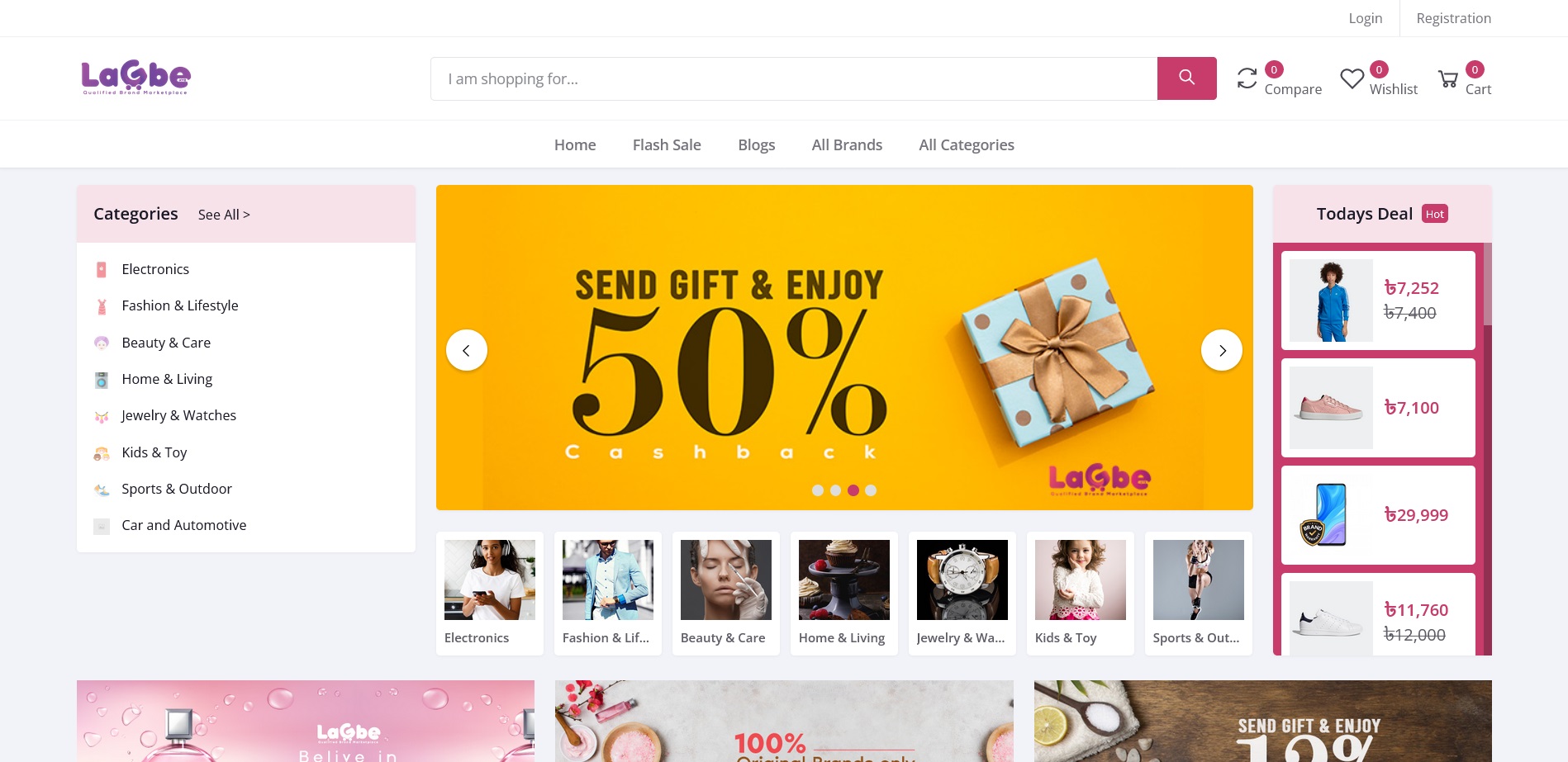
Task: Select the third carousel dot indicator
Action: point(853,490)
